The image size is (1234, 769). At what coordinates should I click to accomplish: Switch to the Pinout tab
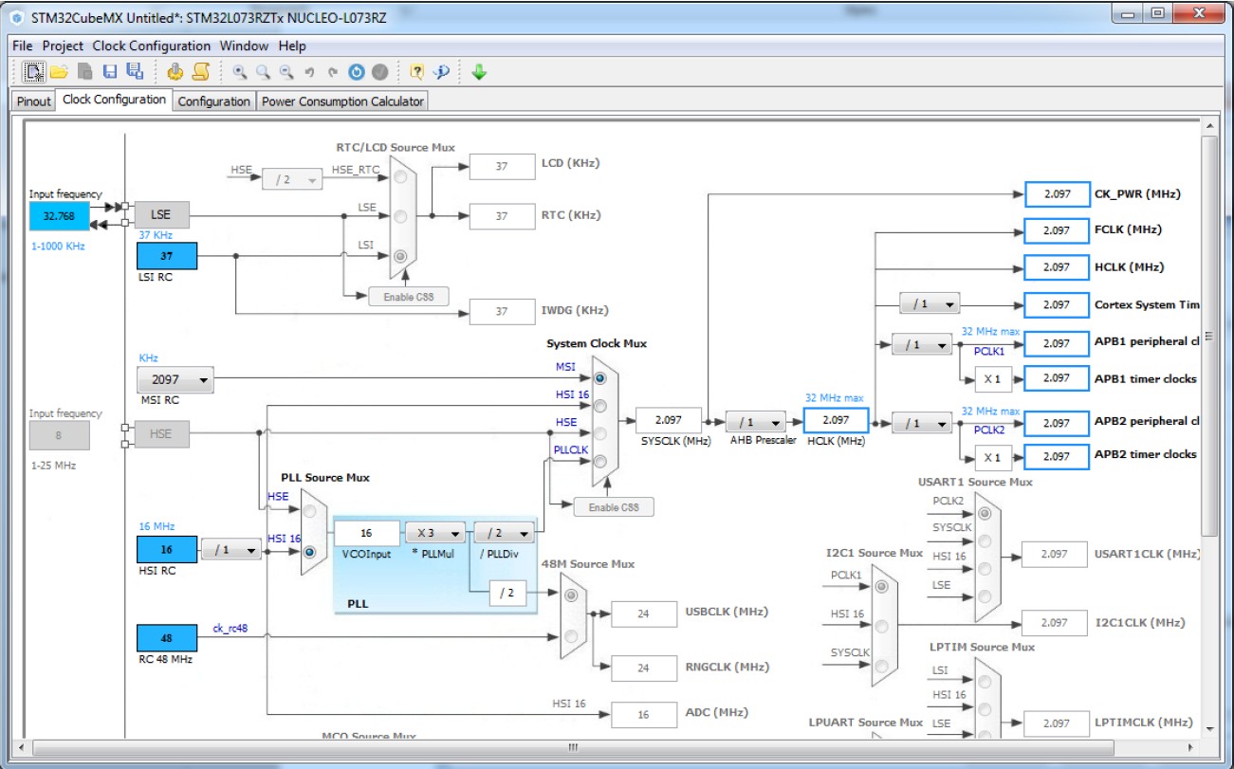click(x=34, y=101)
